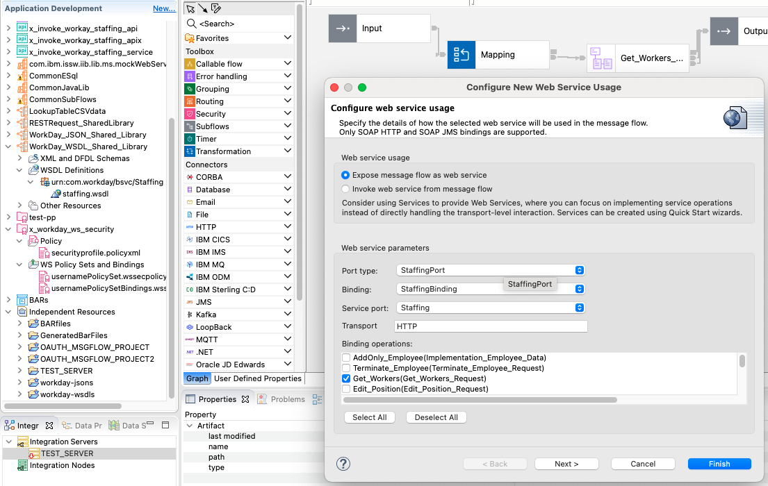Click the Integration Nodes icon

pos(22,465)
